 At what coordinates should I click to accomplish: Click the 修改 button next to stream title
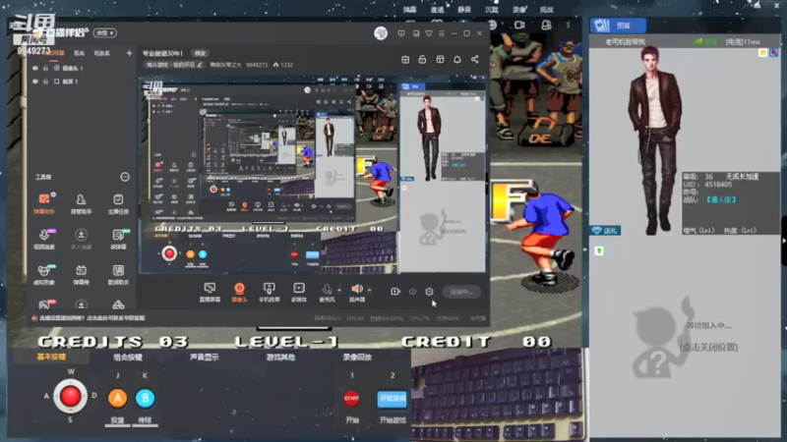[201, 53]
